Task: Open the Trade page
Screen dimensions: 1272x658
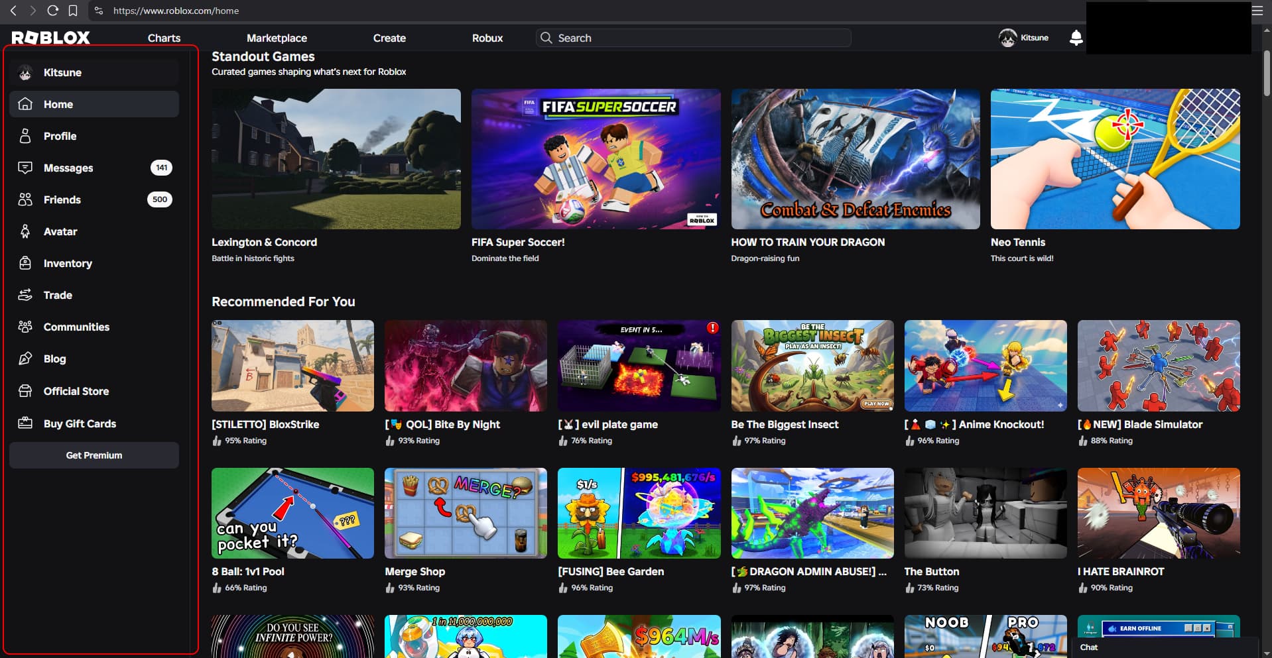Action: 58,295
